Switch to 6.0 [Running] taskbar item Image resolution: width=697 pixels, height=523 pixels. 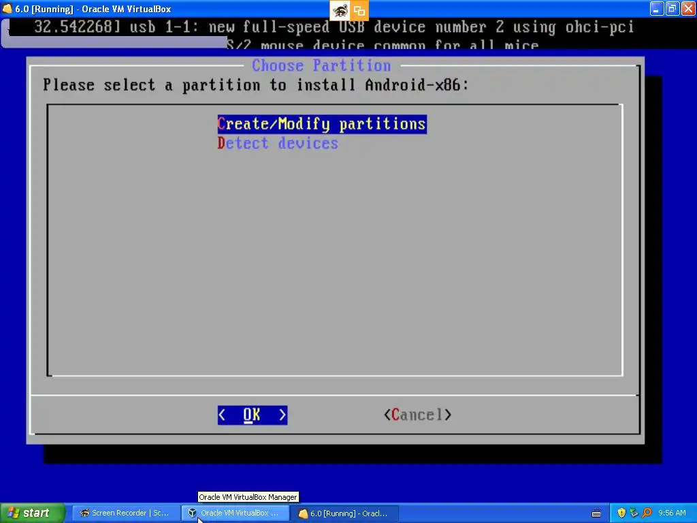[344, 513]
